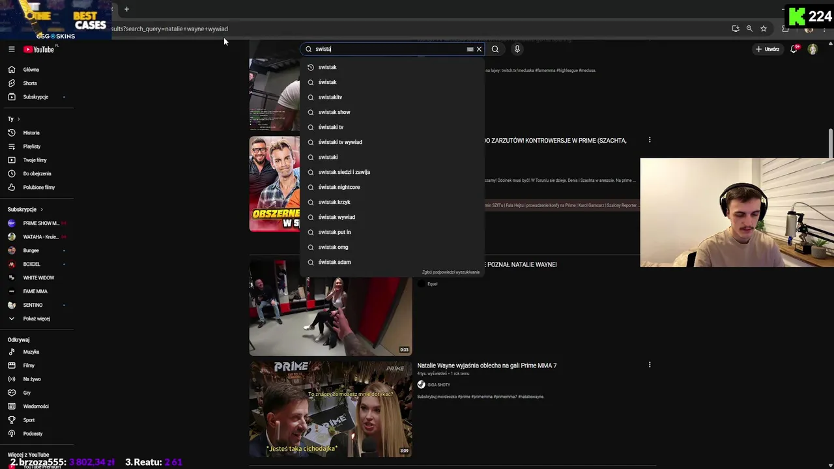The width and height of the screenshot is (834, 469).
Task: Select suggestion "świstak nightcore"
Action: tap(392, 187)
